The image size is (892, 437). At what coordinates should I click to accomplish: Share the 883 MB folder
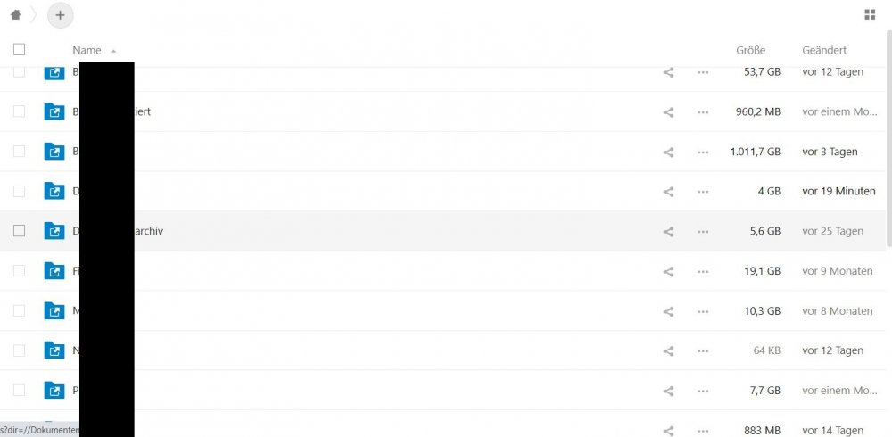[x=668, y=431]
